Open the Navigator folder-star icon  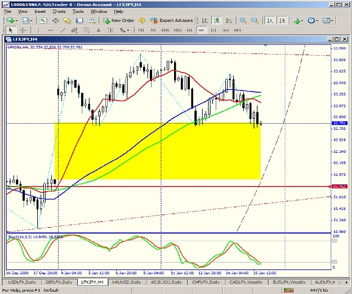tap(67, 21)
